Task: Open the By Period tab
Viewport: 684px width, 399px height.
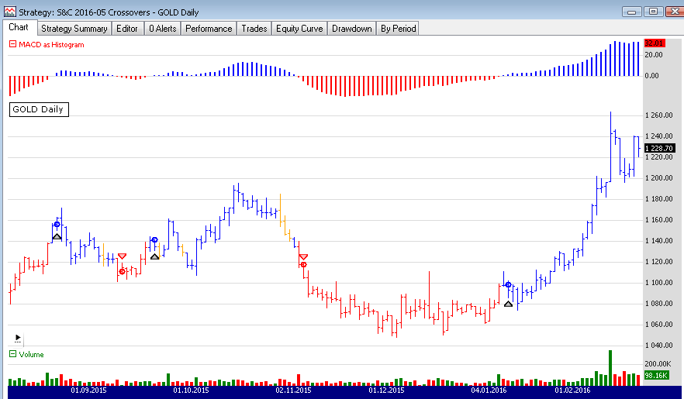Action: [398, 29]
